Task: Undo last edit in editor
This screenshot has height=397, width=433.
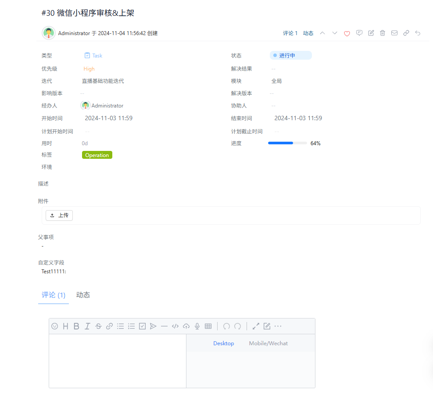Action: [226, 326]
